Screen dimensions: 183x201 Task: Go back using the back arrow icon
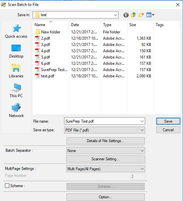coord(126,15)
